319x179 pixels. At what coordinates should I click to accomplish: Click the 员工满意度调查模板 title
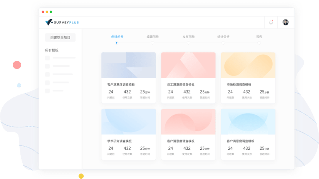click(x=181, y=85)
